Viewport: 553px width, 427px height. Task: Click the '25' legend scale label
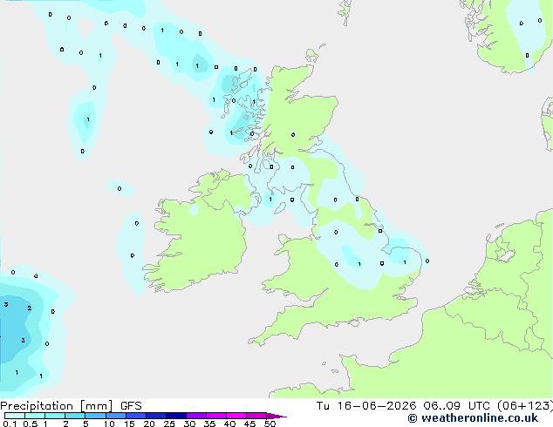click(169, 424)
